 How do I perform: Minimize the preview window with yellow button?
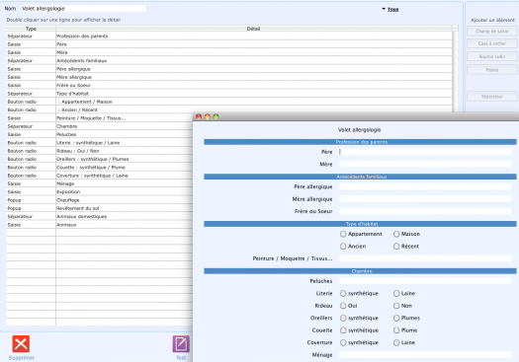coord(208,116)
